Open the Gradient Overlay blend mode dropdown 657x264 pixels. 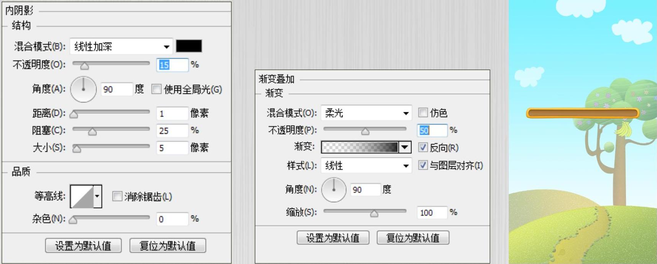366,113
